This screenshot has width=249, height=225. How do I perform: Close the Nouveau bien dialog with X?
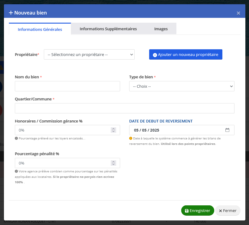(238, 13)
